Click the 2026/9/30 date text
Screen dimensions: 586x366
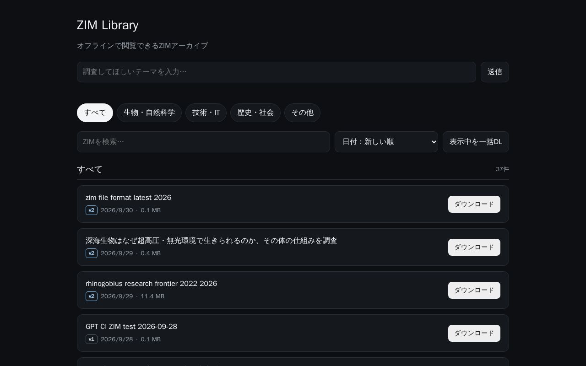117,210
